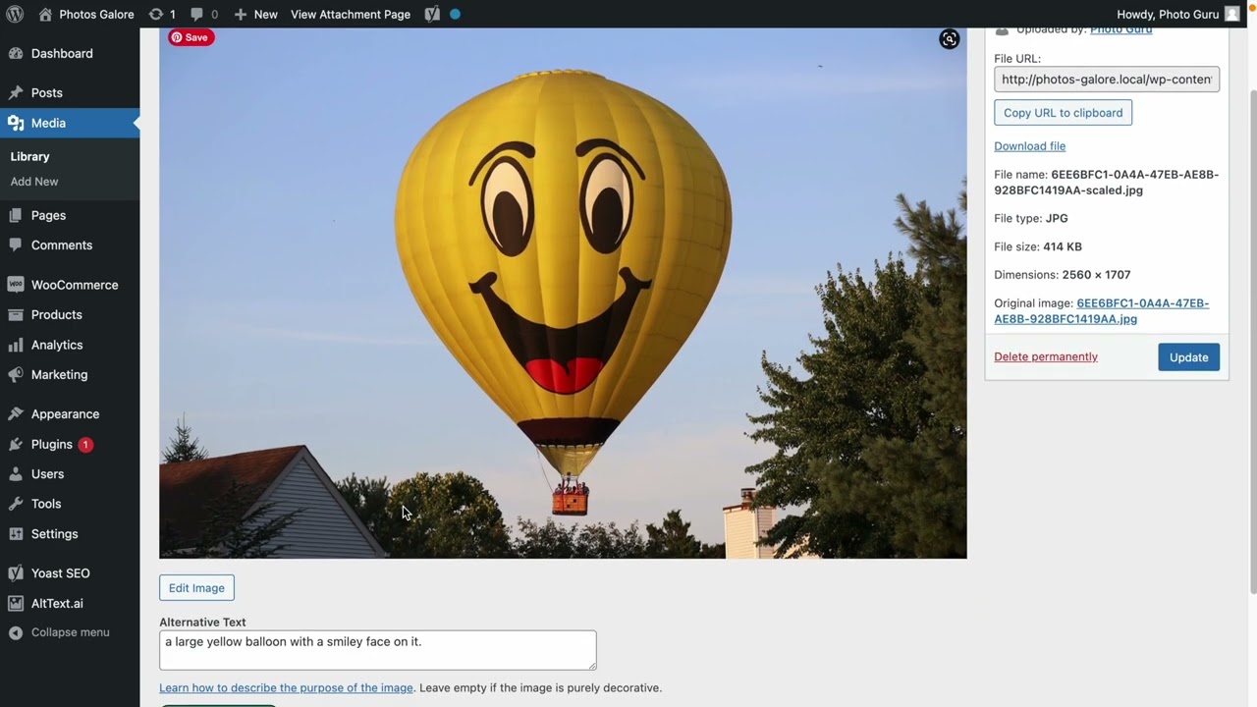Image resolution: width=1257 pixels, height=707 pixels.
Task: Click the AltText.ai sidebar icon
Action: point(16,603)
